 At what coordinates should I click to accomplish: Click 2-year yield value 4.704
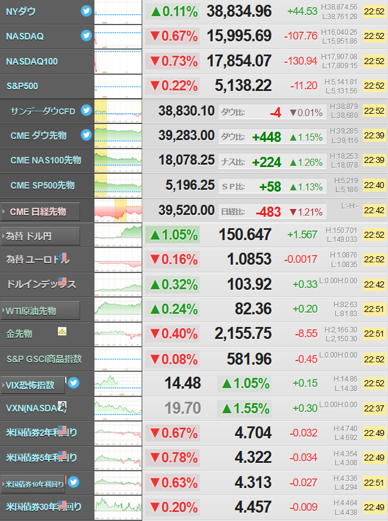point(253,432)
